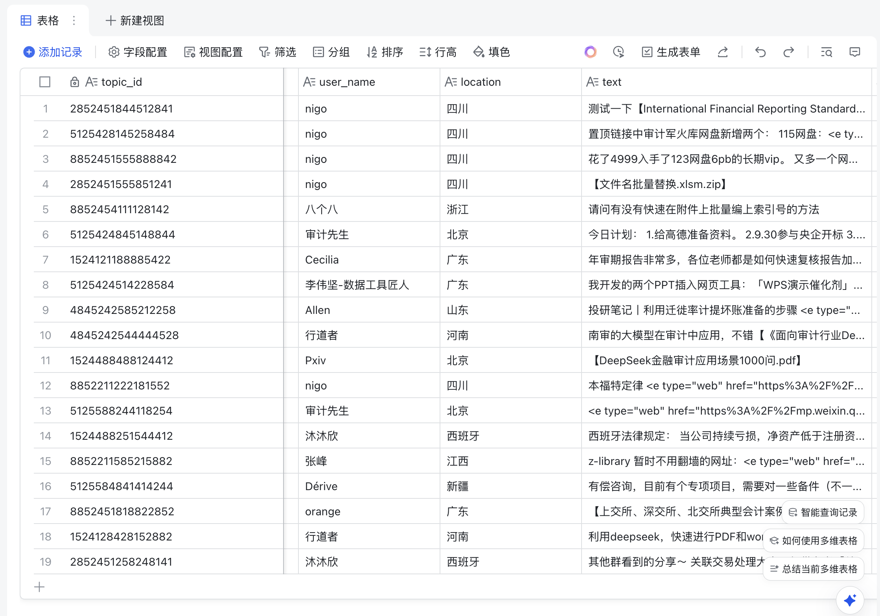Click text cell 【DeepSeek金融审计应用场景1000问.pdf】
This screenshot has height=616, width=880.
[727, 360]
